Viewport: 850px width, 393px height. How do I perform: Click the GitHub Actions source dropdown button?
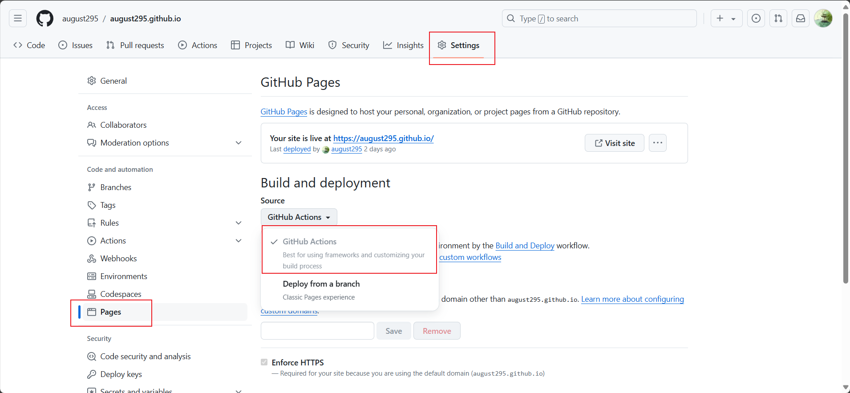click(299, 217)
